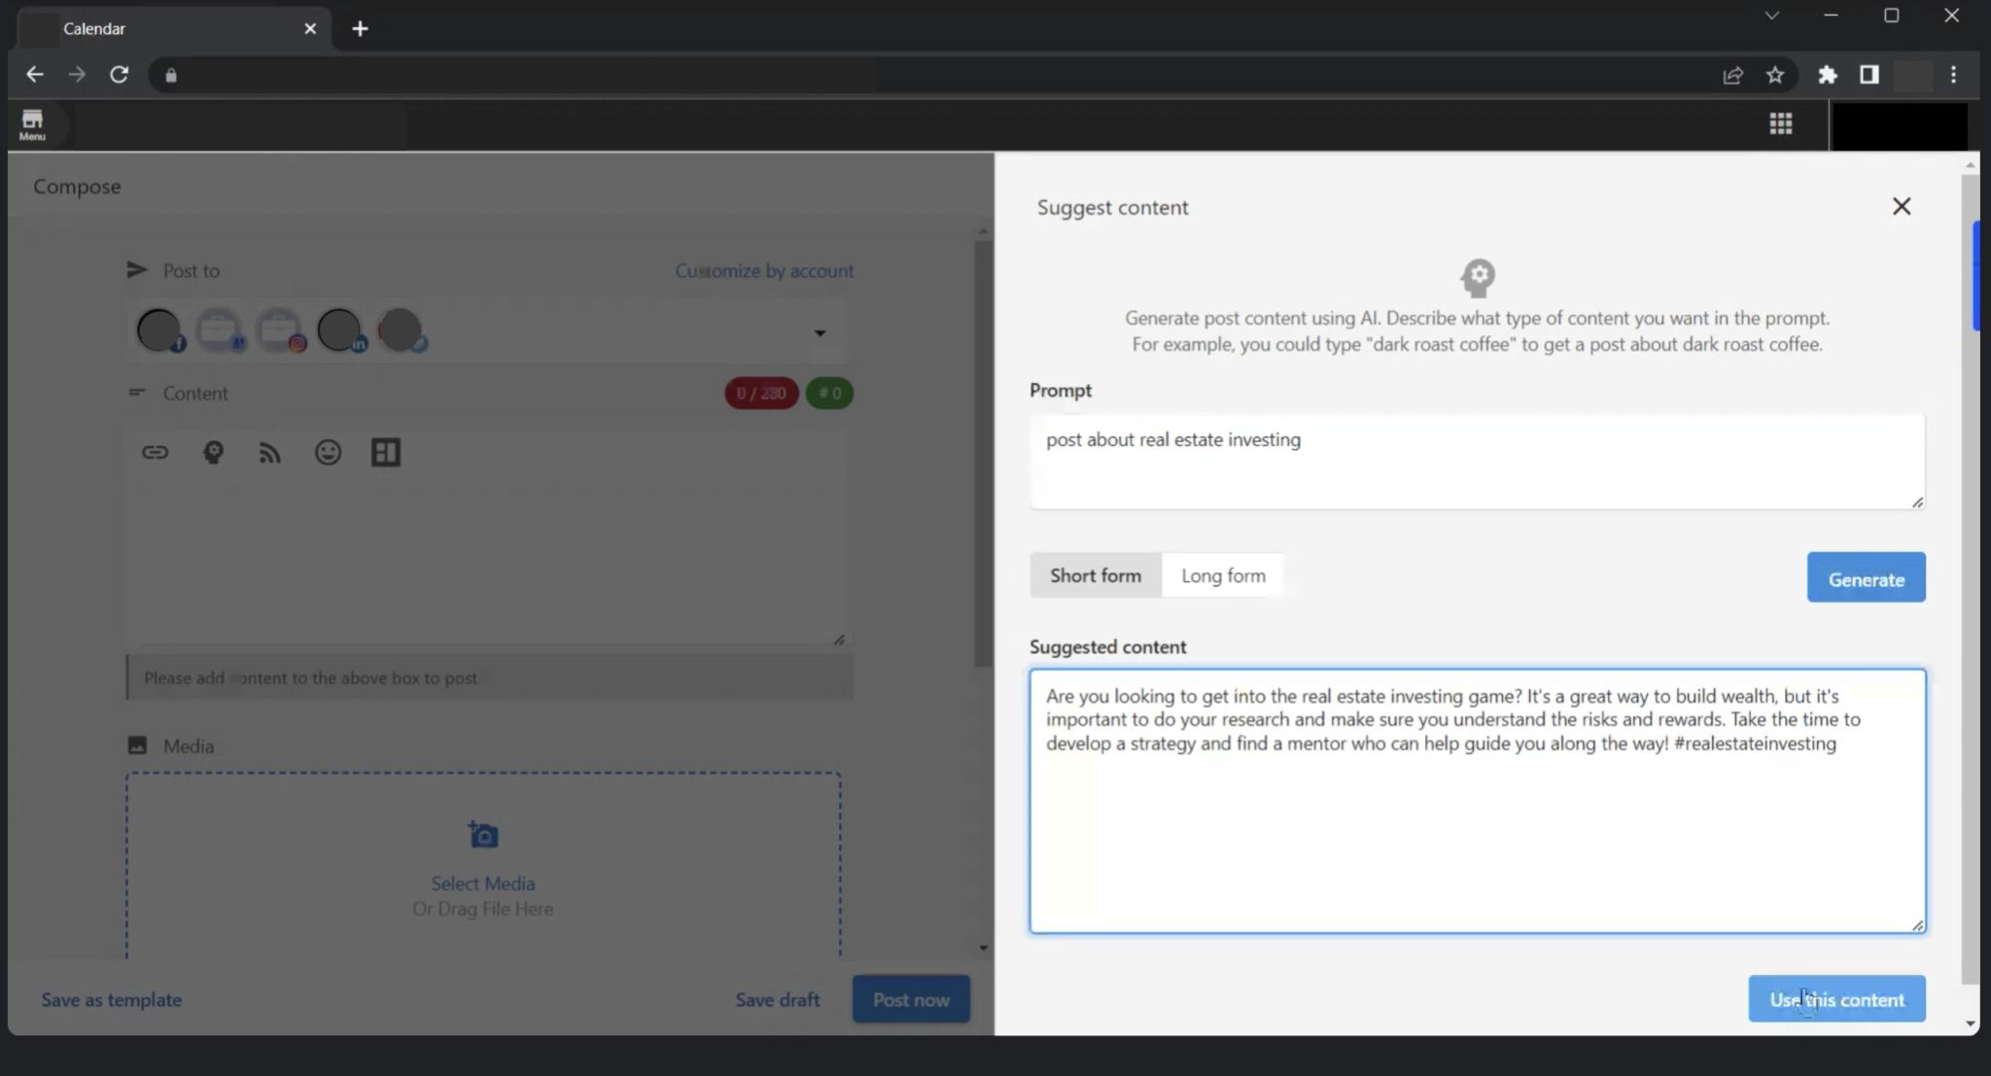
Task: Click the Compose panel scrollbar
Action: coord(983,452)
